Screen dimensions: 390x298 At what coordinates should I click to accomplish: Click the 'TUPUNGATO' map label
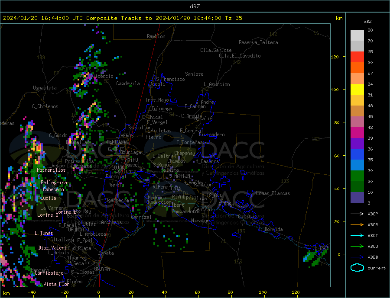tap(78, 230)
